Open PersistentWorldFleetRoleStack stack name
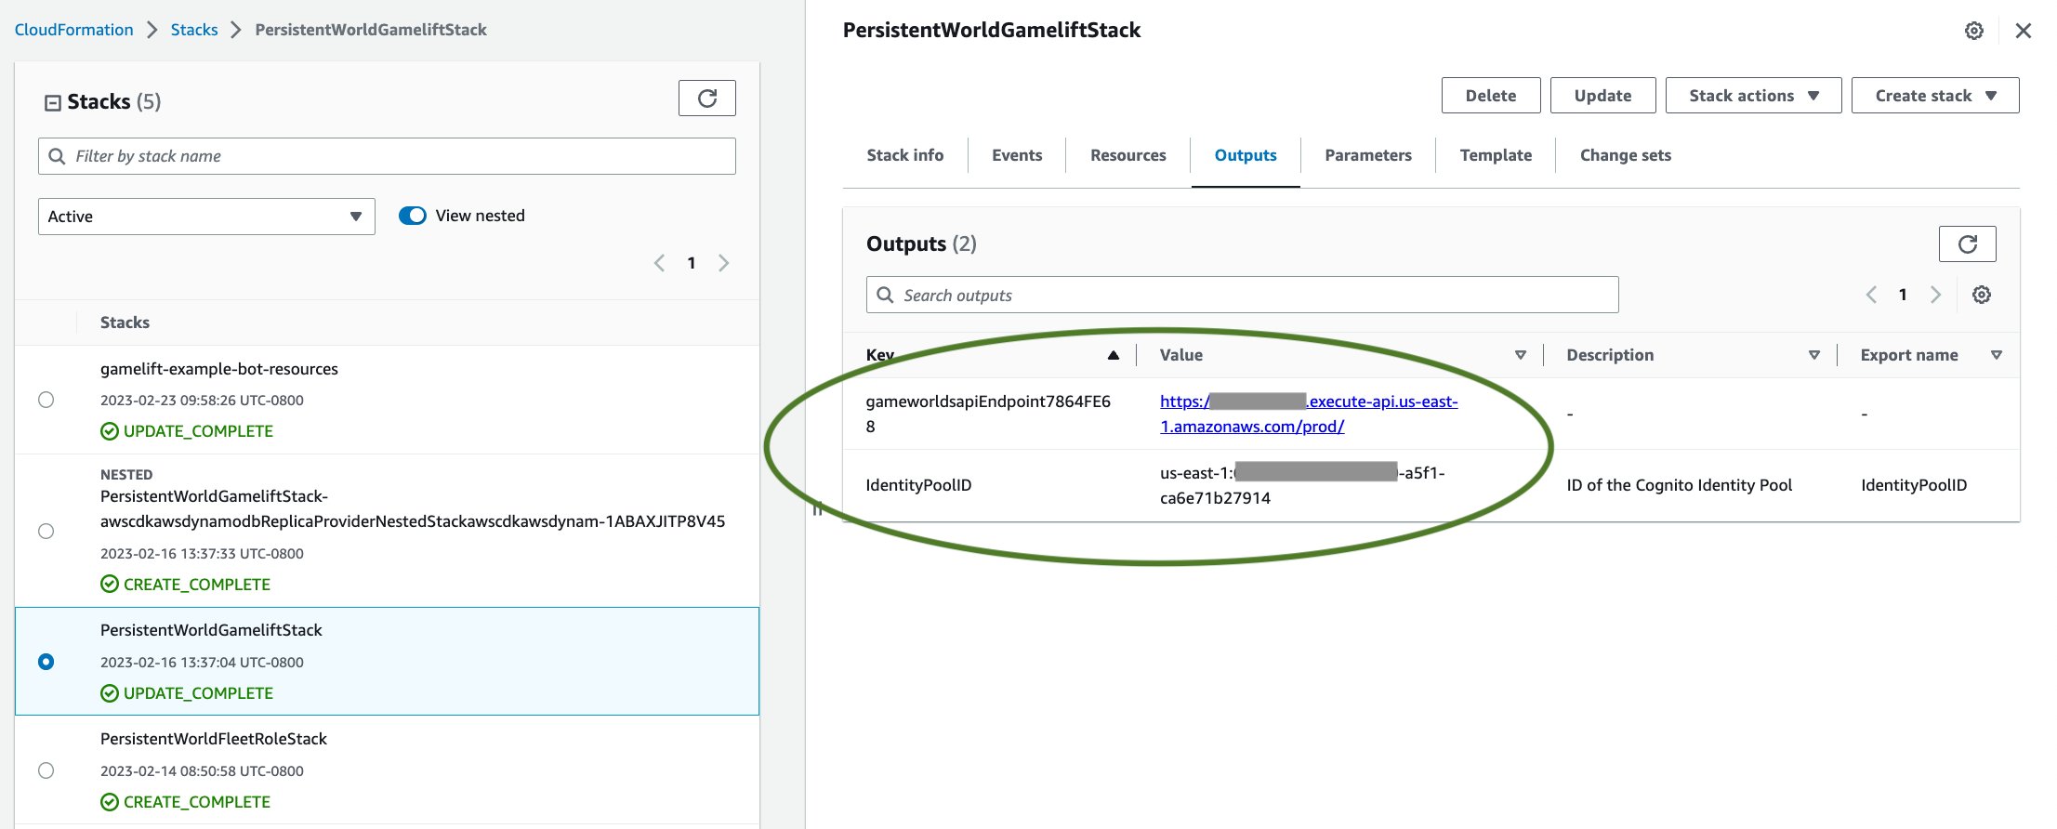The width and height of the screenshot is (2057, 829). pos(214,739)
